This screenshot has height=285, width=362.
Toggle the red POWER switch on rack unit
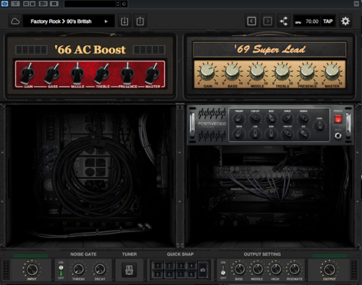pos(338,119)
